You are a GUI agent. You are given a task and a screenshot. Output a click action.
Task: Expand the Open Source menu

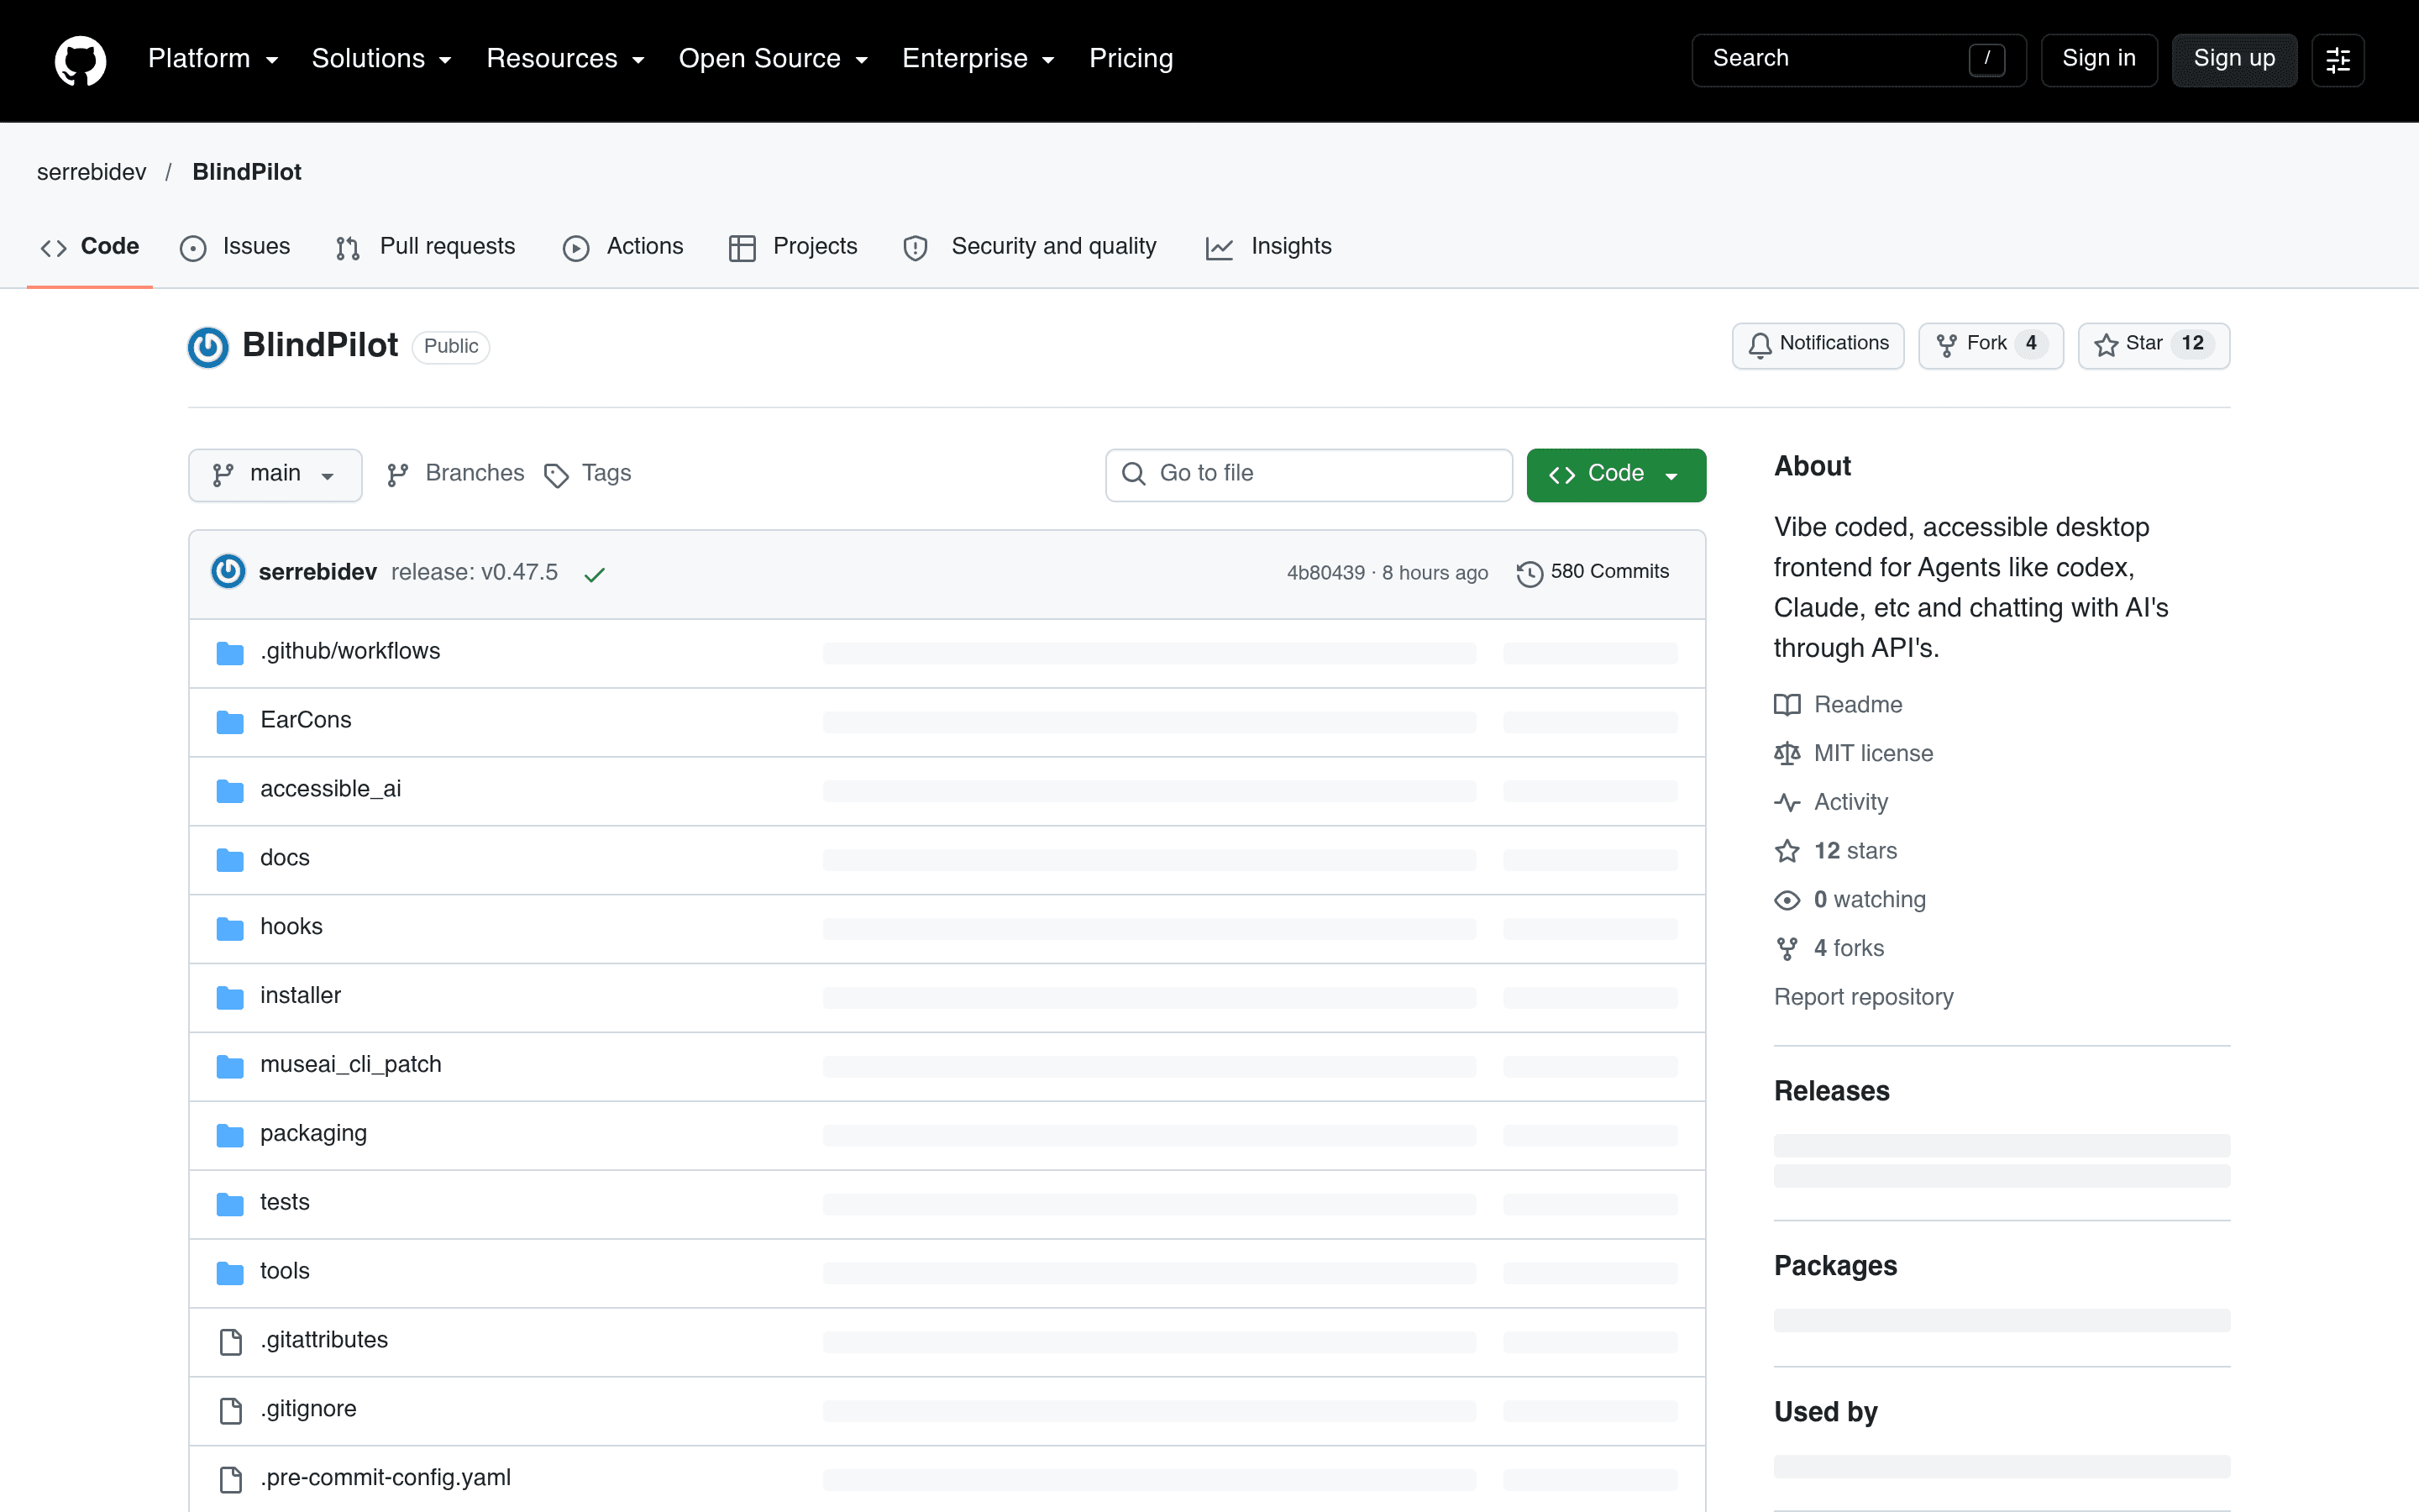click(774, 59)
